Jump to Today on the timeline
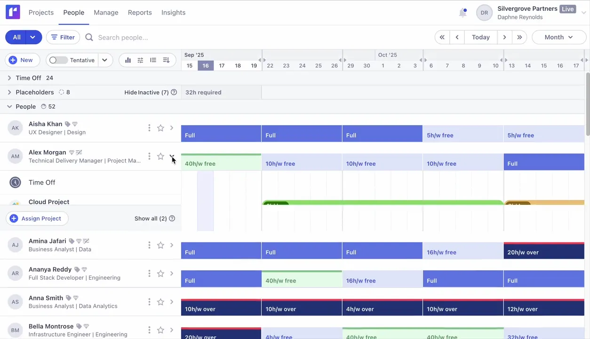The width and height of the screenshot is (590, 339). (481, 37)
